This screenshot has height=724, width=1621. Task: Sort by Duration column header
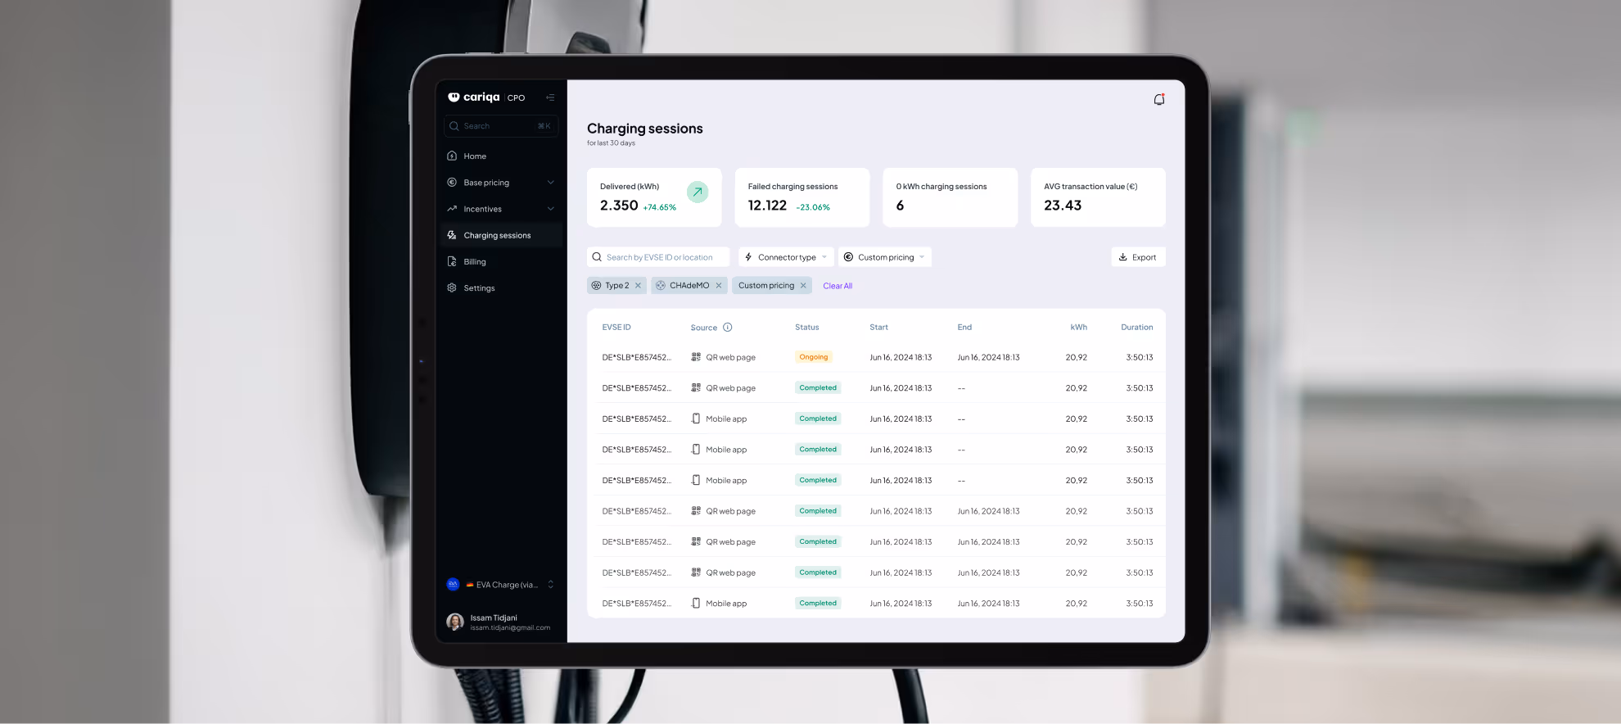click(x=1136, y=327)
